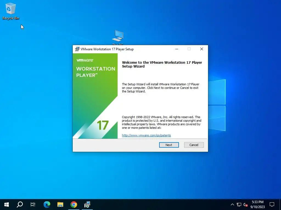
Task: Open the Windows Start menu
Action: [7, 205]
